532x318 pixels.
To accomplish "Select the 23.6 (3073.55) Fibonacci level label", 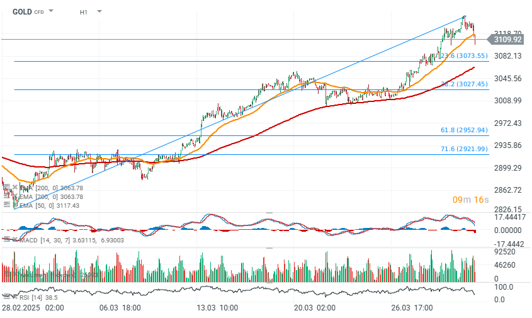I will pos(463,55).
